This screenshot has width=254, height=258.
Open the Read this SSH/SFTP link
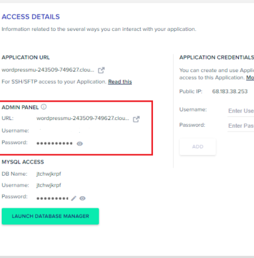pyautogui.click(x=120, y=82)
